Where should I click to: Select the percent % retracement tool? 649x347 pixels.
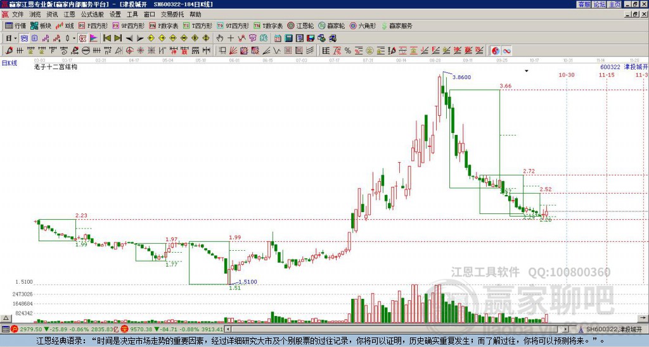pos(348,51)
